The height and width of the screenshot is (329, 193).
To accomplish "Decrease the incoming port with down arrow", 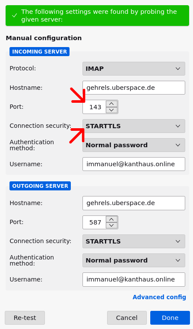I will (111, 110).
